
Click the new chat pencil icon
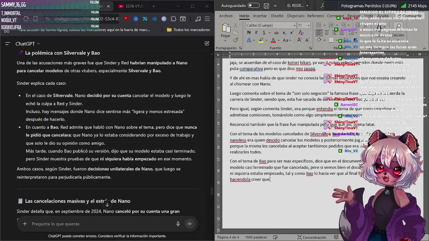[x=207, y=44]
